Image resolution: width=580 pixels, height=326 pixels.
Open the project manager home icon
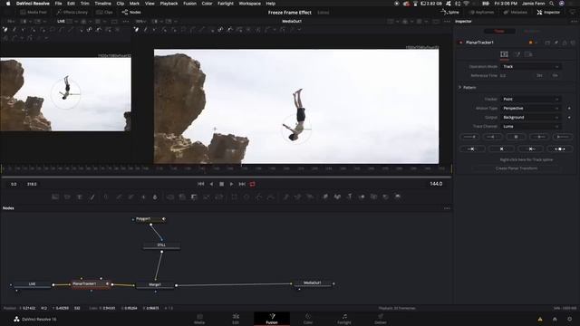pyautogui.click(x=555, y=319)
